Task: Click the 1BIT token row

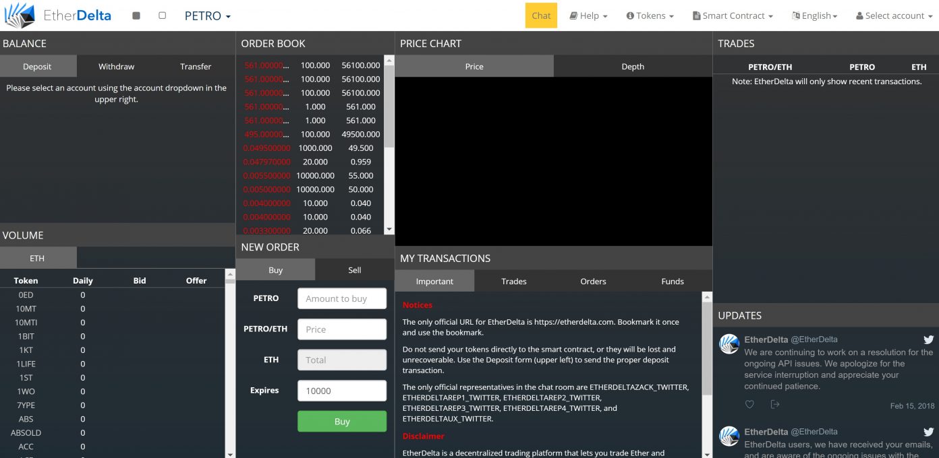Action: pyautogui.click(x=112, y=336)
